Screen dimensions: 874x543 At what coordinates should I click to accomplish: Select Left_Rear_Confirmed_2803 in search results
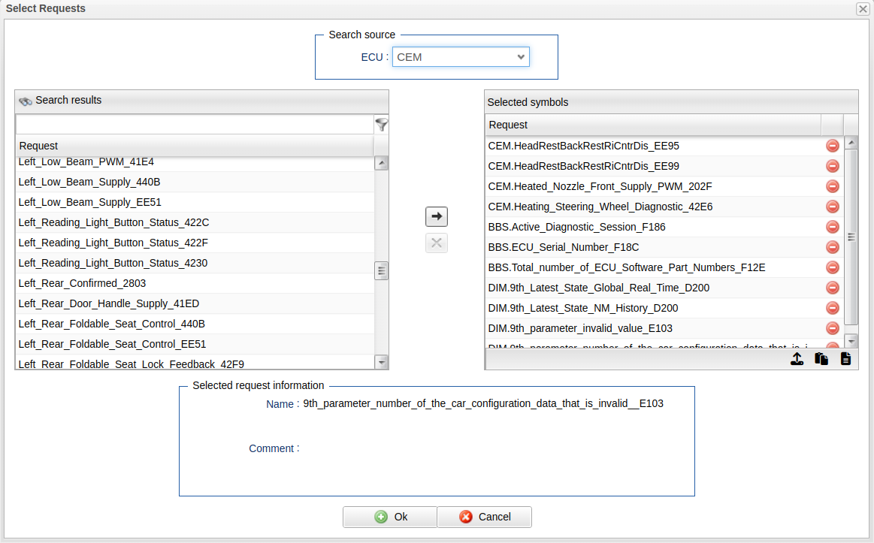click(83, 283)
